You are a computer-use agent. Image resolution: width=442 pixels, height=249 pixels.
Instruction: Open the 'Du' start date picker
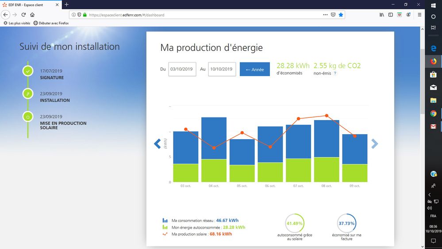pyautogui.click(x=182, y=69)
